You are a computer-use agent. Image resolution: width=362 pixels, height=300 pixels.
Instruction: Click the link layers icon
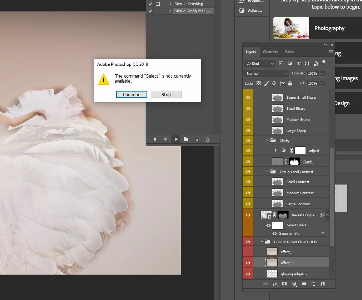pyautogui.click(x=265, y=284)
